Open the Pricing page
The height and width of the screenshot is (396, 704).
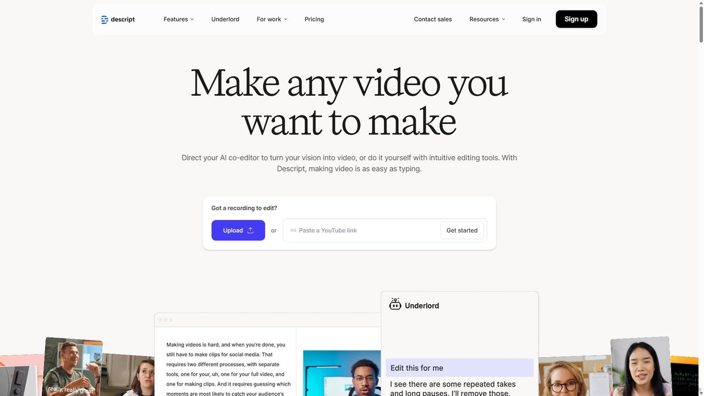[x=314, y=19]
